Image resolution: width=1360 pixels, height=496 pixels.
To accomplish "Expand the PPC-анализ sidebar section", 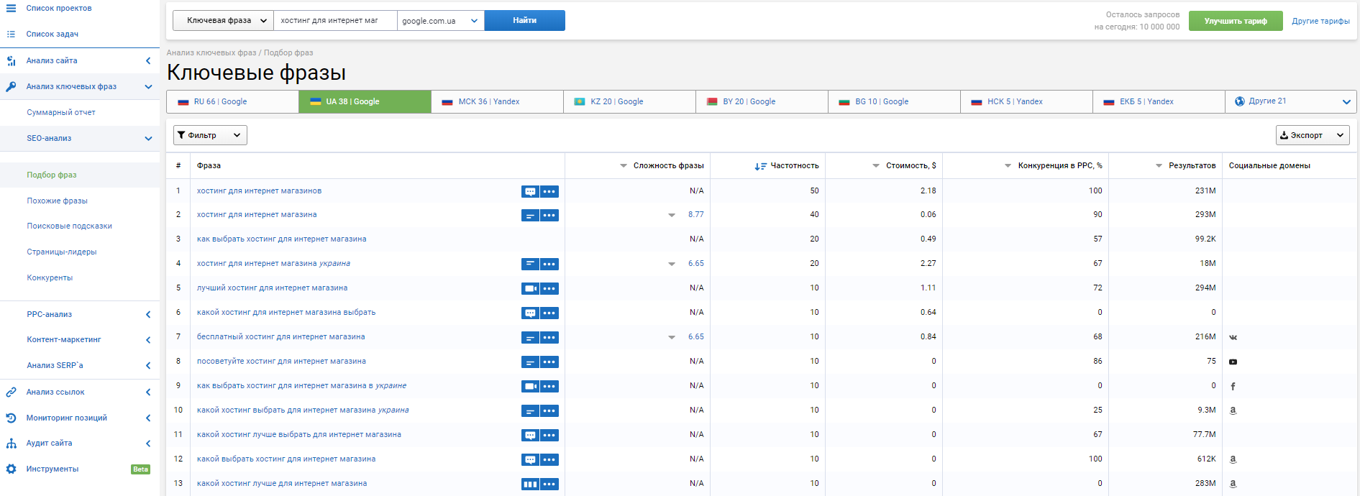I will click(148, 315).
